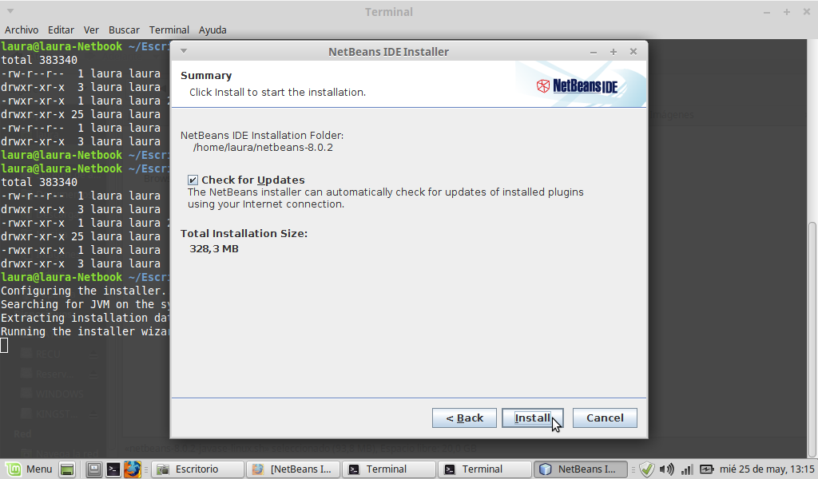Screen dimensions: 818x479
Task: Click the update manager shield tray icon
Action: coord(647,469)
